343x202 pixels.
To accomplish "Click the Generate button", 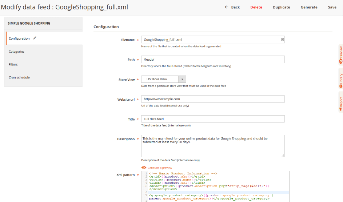I will click(309, 7).
